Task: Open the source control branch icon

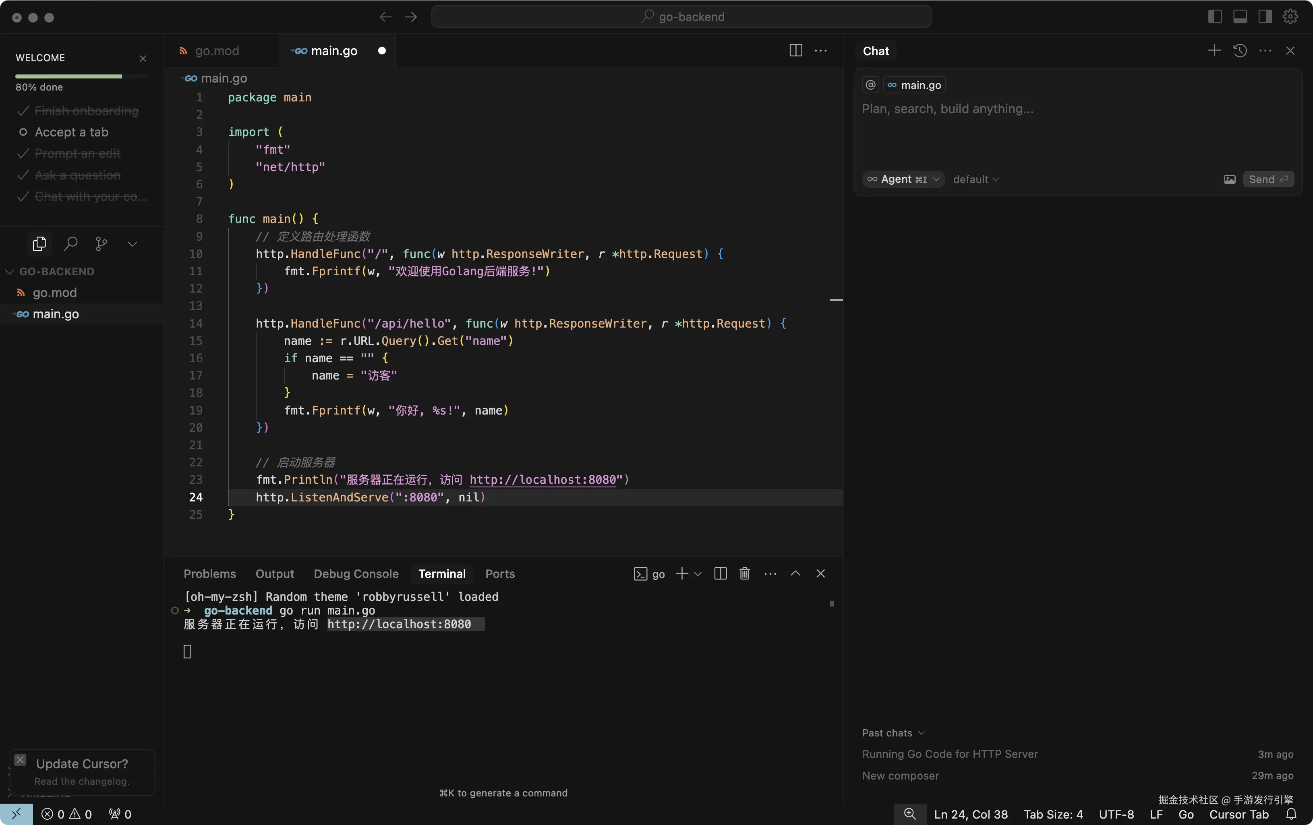Action: point(101,243)
